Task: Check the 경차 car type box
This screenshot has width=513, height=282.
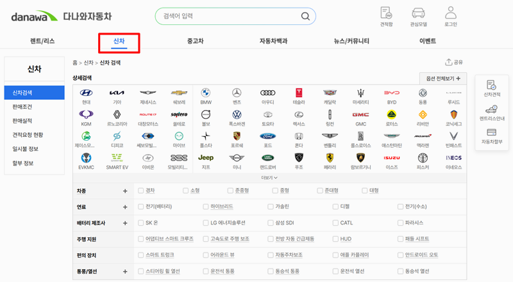Action: tap(140, 191)
